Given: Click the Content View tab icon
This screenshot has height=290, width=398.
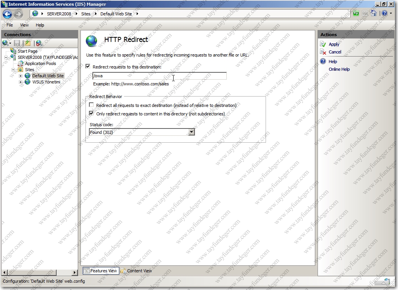Looking at the screenshot, I should tap(123, 271).
